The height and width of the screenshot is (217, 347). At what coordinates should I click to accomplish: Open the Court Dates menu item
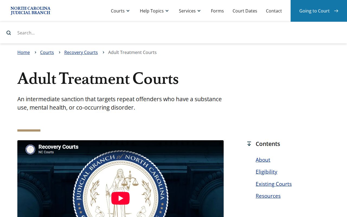point(245,11)
